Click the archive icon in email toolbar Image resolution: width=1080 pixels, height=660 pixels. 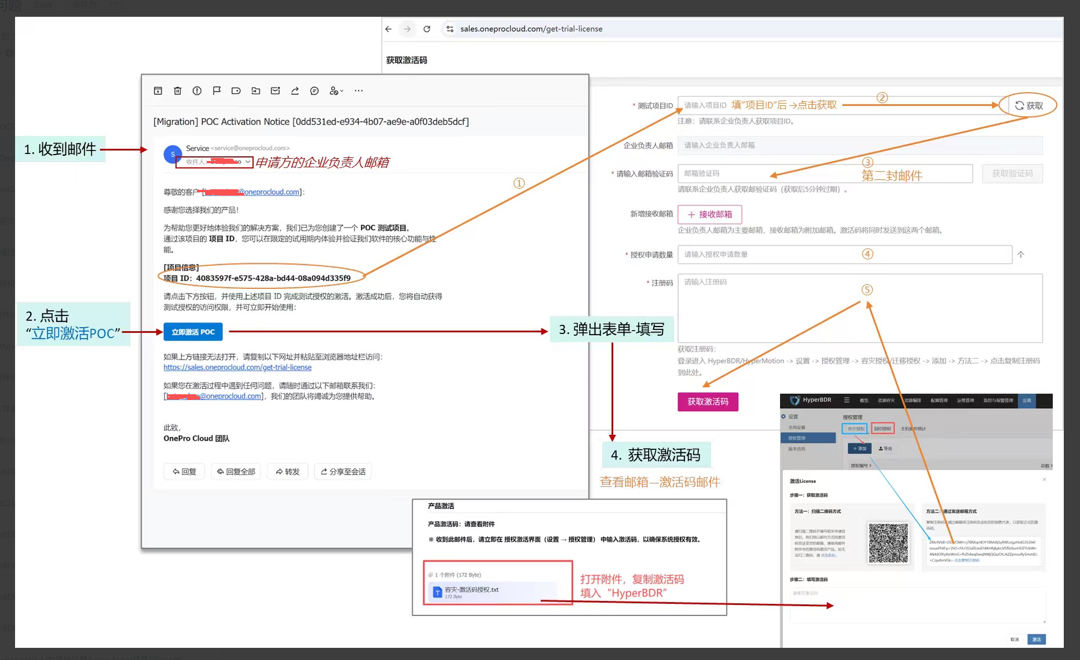tap(158, 91)
